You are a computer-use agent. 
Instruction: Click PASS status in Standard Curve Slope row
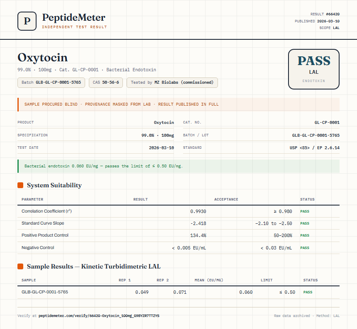[x=305, y=223]
